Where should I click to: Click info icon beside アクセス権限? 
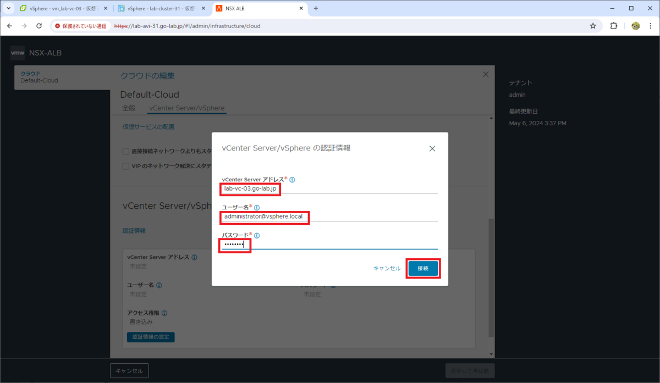coord(164,313)
